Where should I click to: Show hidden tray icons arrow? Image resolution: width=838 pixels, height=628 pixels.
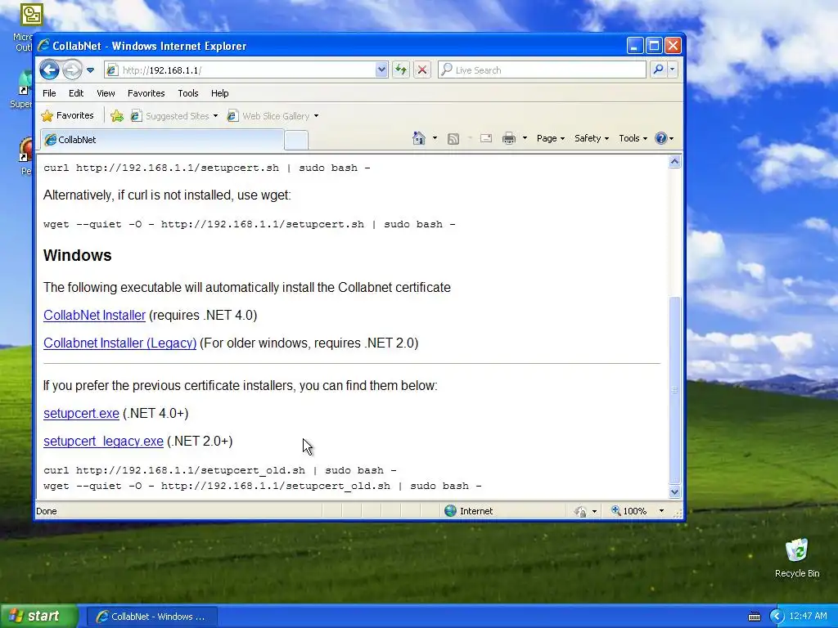(x=777, y=617)
